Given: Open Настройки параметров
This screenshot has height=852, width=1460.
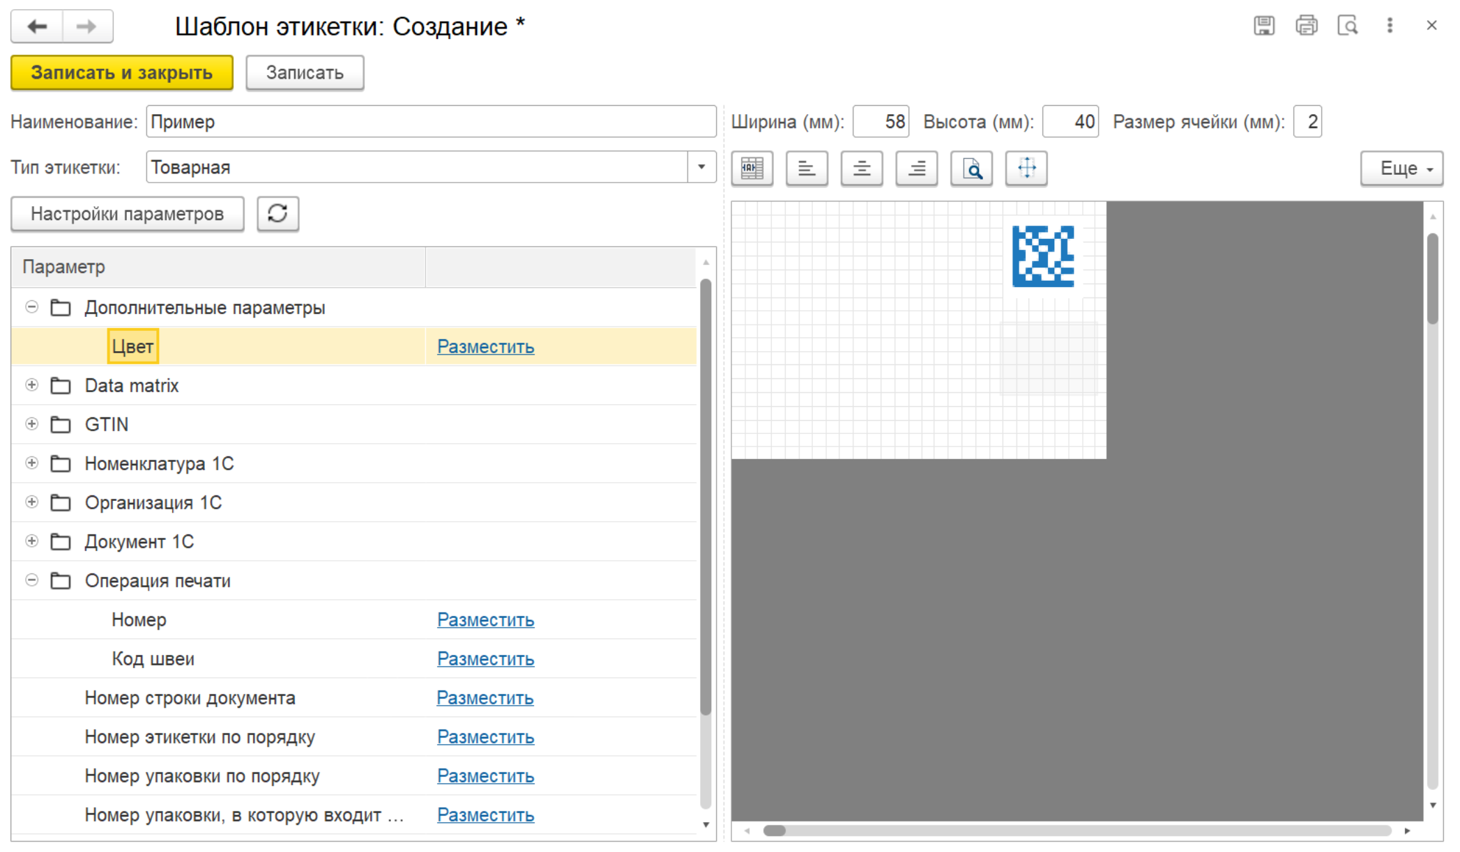Looking at the screenshot, I should click(x=128, y=213).
